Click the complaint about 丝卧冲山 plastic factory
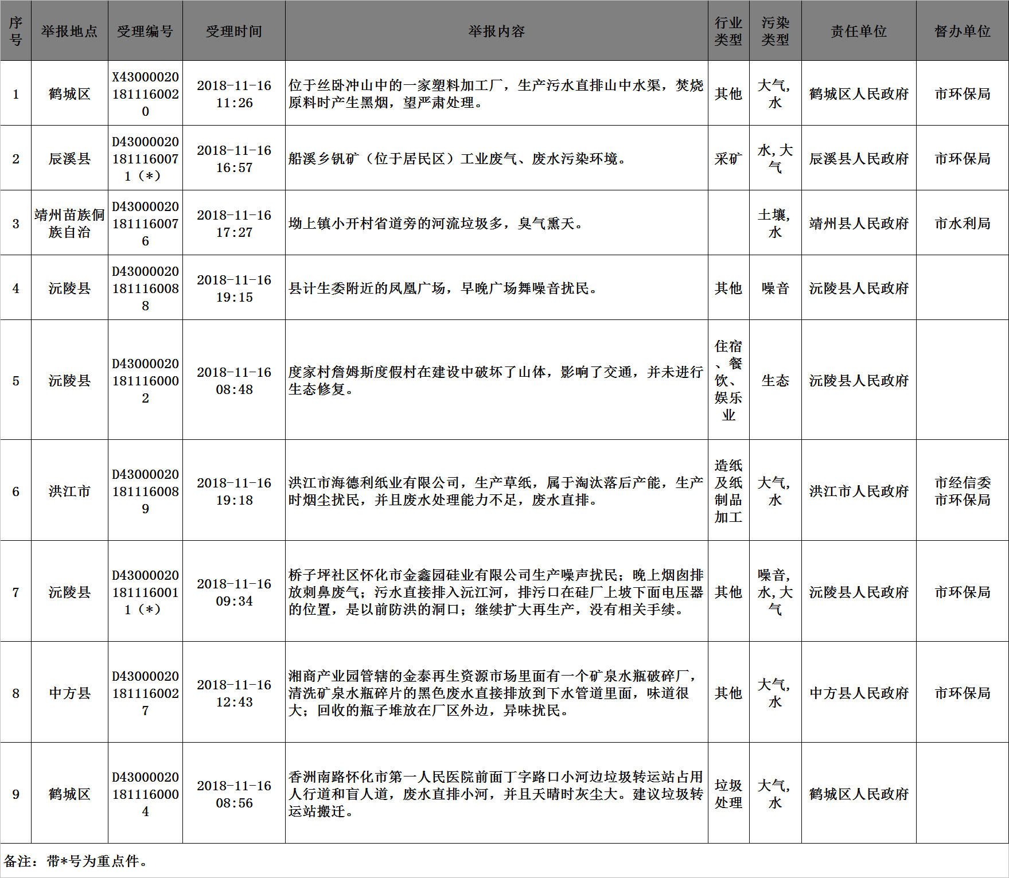Screen dimensions: 1009x878 [x=497, y=93]
